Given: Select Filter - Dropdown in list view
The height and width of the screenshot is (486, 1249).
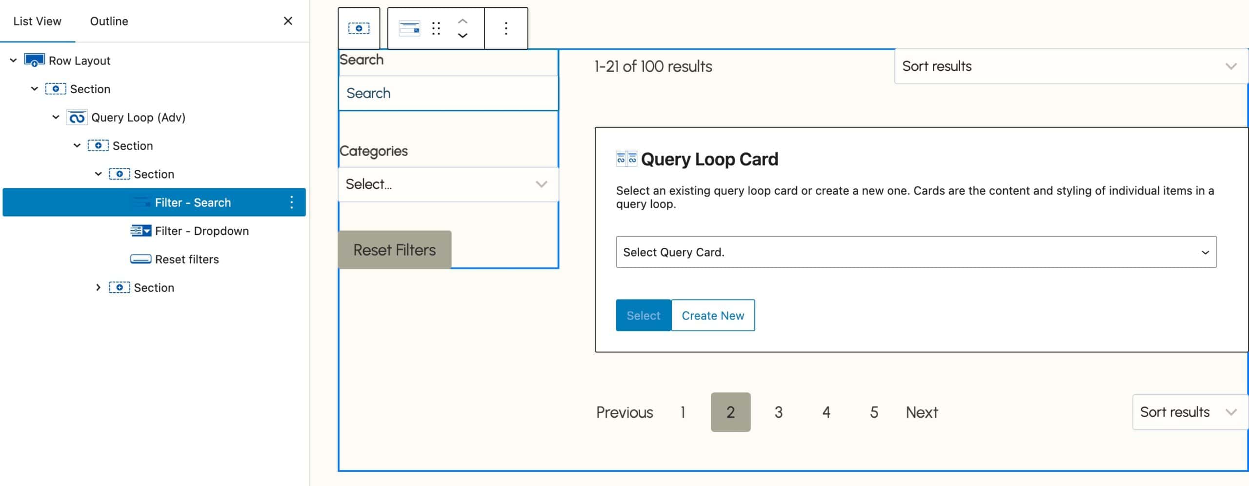Looking at the screenshot, I should point(201,231).
